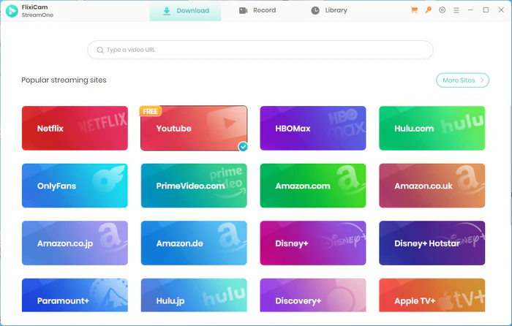Image resolution: width=512 pixels, height=326 pixels.
Task: Click the FlixiCam StreamOne logo
Action: (12, 11)
